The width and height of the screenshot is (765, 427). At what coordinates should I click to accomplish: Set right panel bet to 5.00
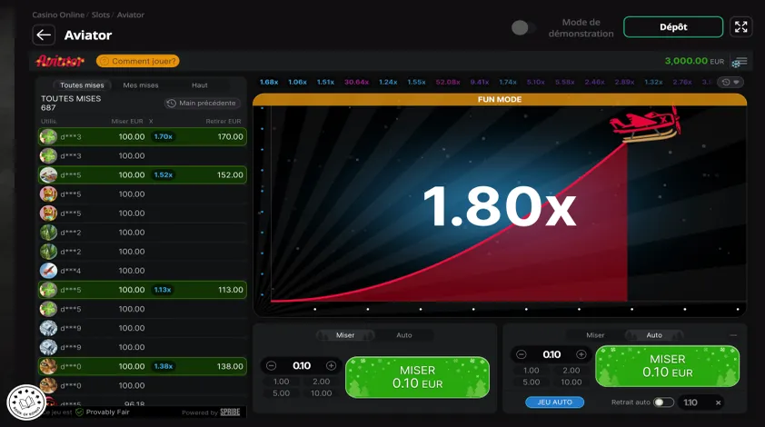532,382
